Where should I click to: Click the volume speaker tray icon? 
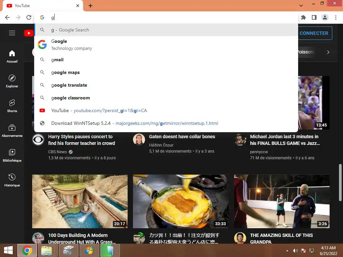coord(295,251)
